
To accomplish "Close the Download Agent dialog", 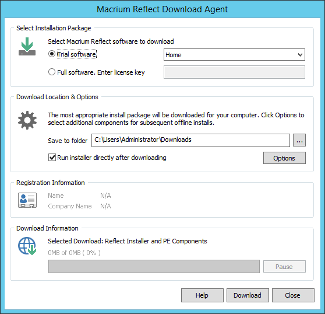I will point(293,295).
